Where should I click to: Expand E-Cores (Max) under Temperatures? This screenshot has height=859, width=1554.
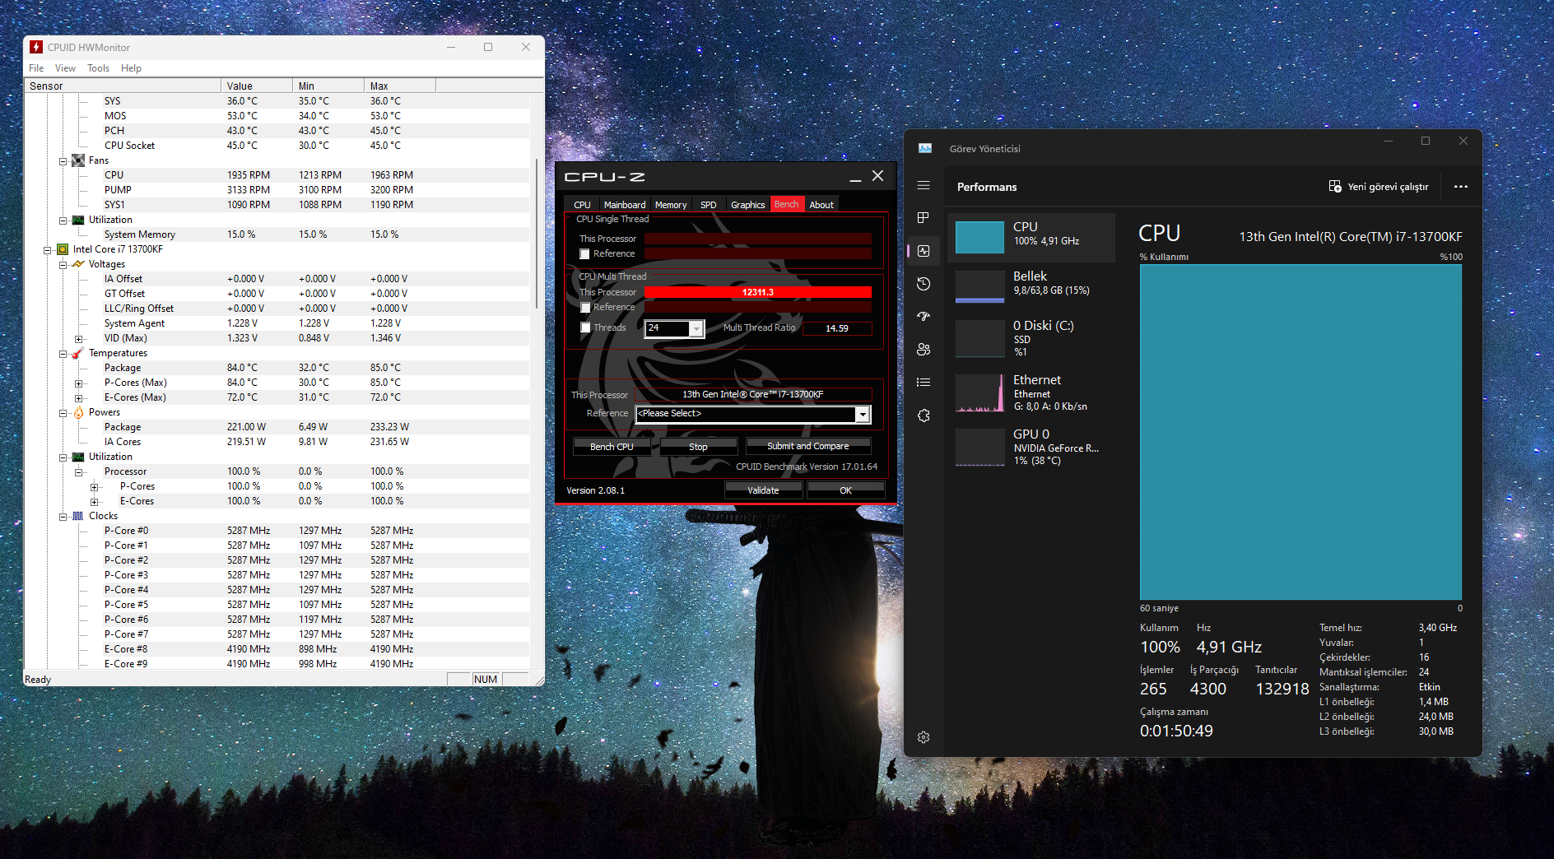coord(78,397)
